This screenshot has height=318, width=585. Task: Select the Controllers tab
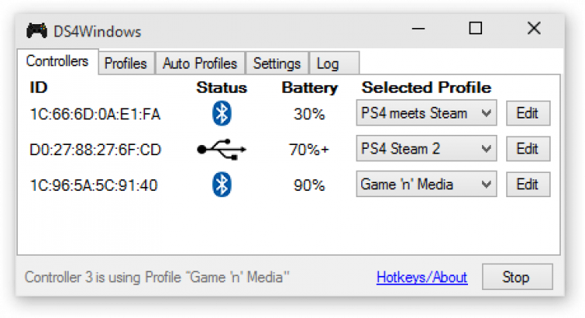tap(57, 62)
